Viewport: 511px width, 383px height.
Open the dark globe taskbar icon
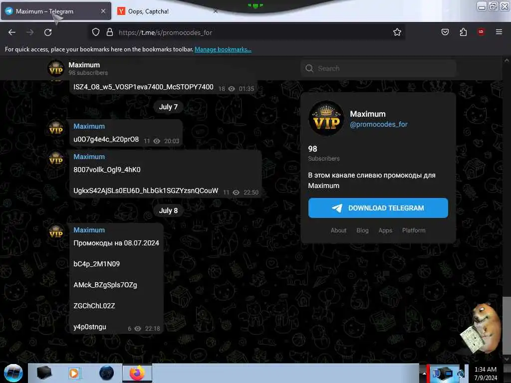[106, 373]
